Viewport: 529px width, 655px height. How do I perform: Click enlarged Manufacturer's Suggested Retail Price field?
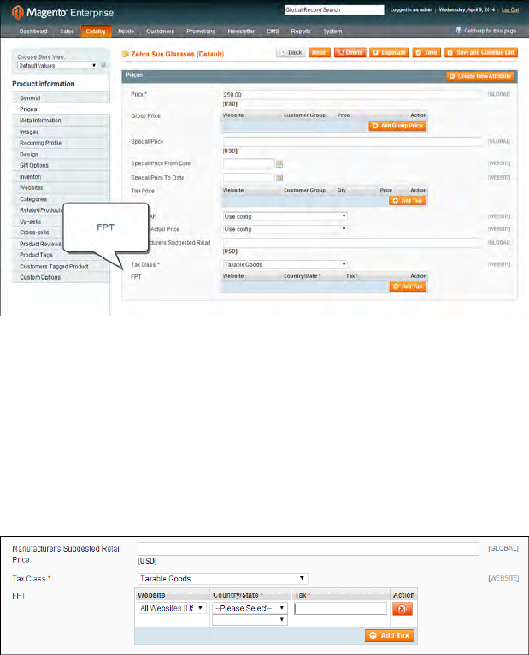309,549
